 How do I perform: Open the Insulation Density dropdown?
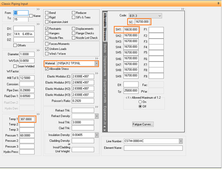(x=97, y=135)
